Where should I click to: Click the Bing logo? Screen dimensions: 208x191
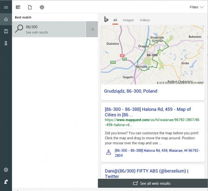coord(106,20)
